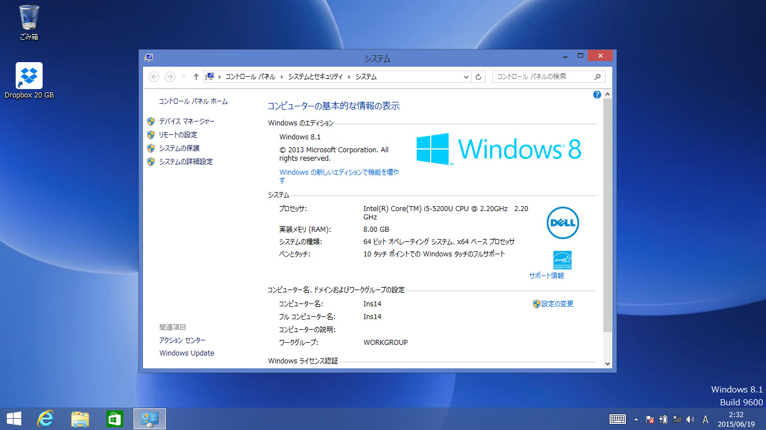This screenshot has width=766, height=430.
Task: Open the Windows Start button
Action: [x=14, y=419]
